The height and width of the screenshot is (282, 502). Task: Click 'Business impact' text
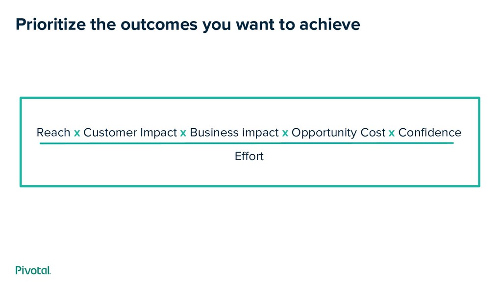pos(234,132)
